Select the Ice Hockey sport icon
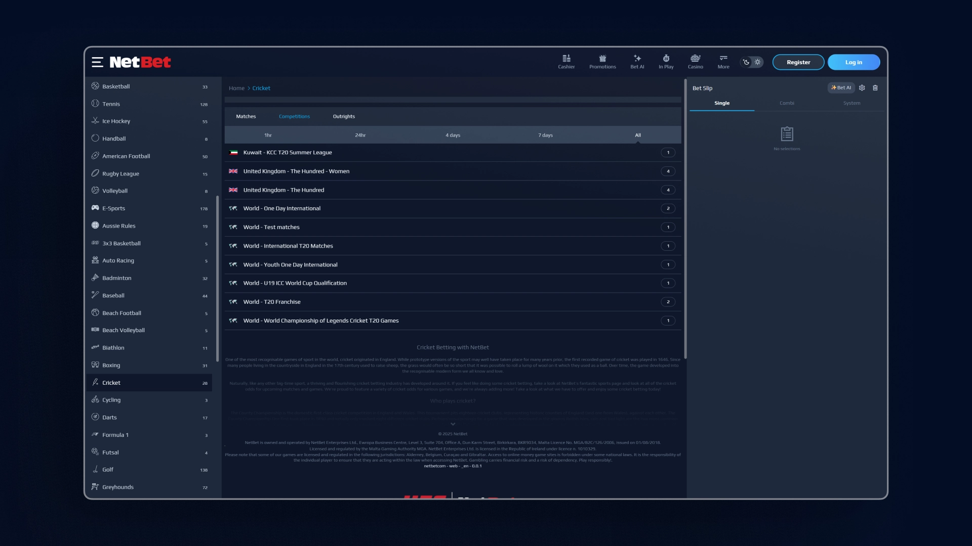 point(95,121)
